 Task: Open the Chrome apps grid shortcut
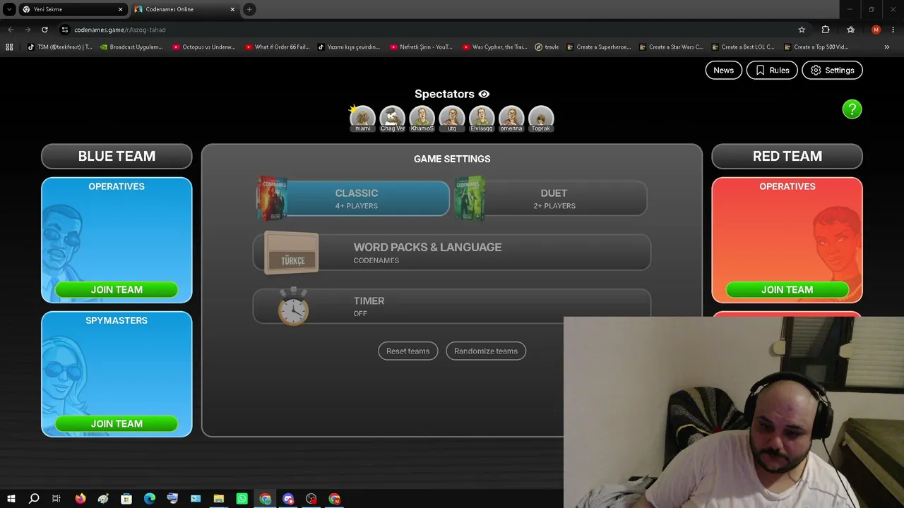click(9, 47)
